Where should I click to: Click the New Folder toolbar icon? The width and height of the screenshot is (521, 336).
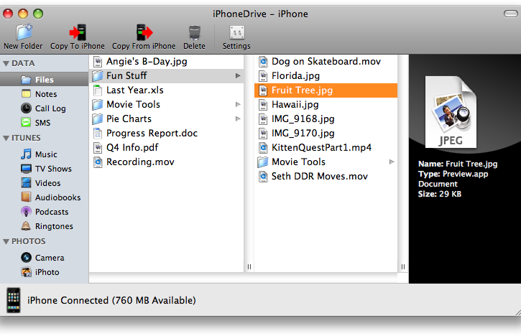pyautogui.click(x=24, y=32)
